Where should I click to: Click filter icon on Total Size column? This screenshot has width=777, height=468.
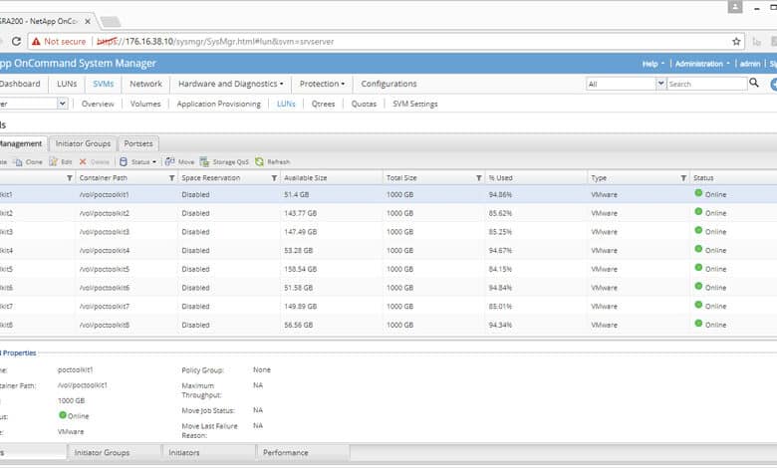[x=479, y=178]
